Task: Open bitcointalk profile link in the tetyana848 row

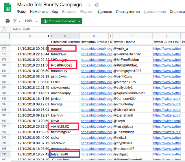Action: click(x=96, y=154)
